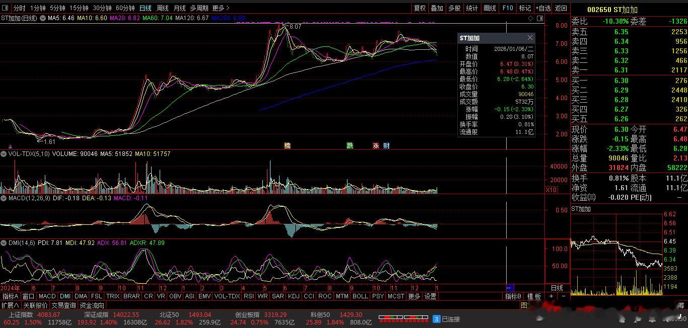
Task: Click the minus zoom-out button
Action: click(x=564, y=296)
